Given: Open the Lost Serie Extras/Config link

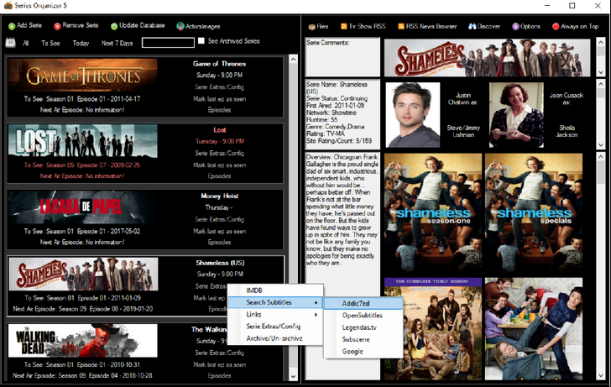Looking at the screenshot, I should coord(219,153).
